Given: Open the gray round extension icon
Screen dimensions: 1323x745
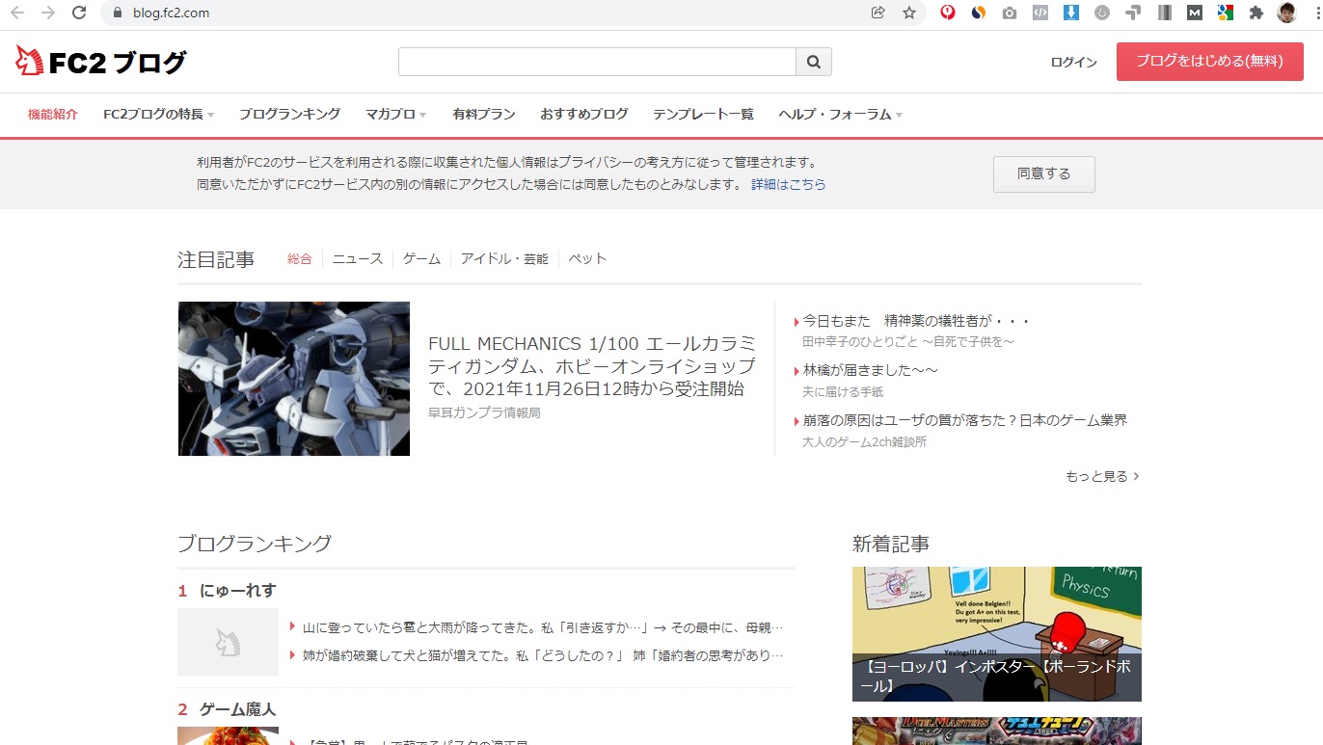Looking at the screenshot, I should coord(1102,13).
